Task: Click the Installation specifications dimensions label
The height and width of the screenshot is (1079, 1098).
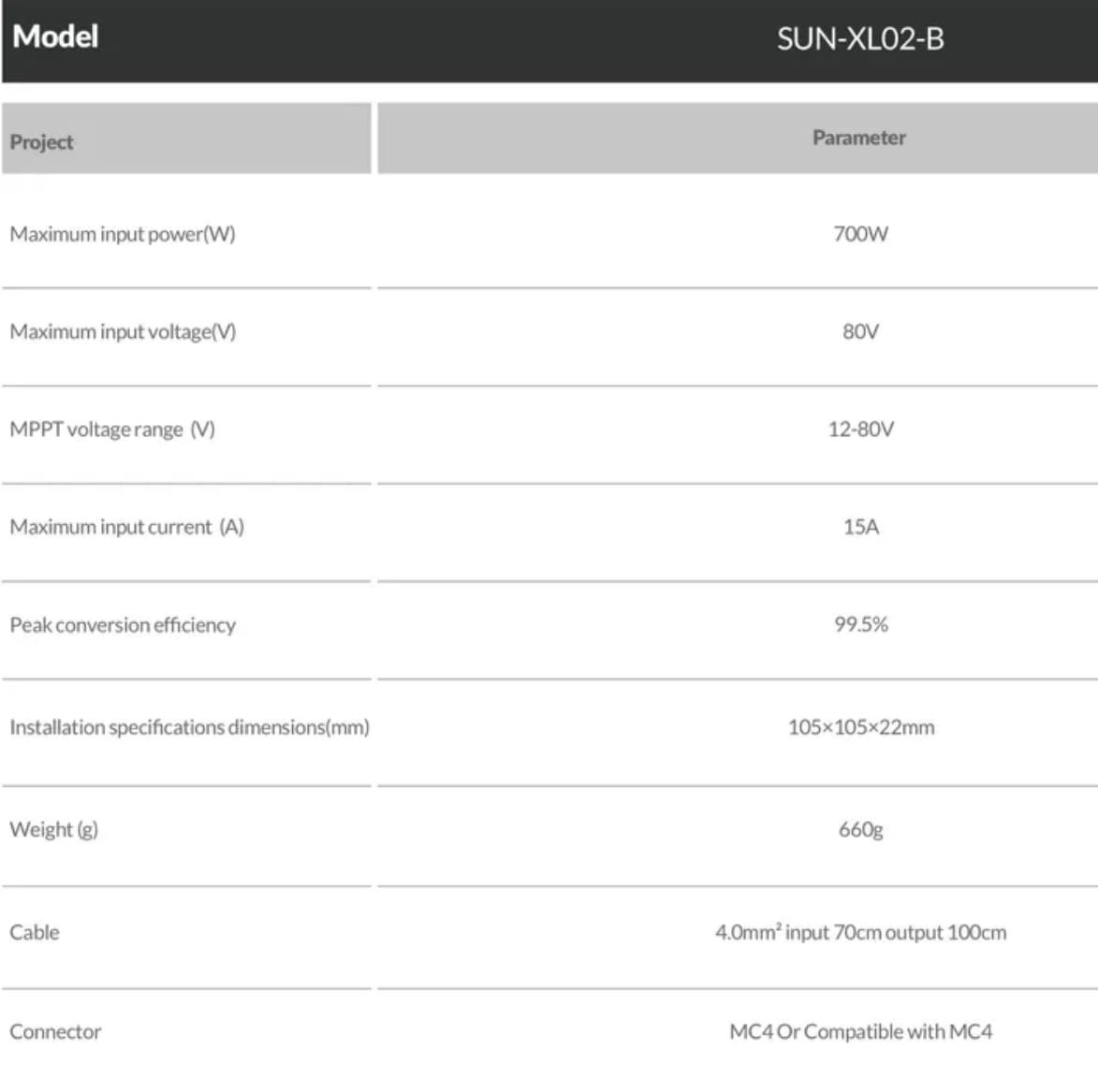Action: click(189, 727)
